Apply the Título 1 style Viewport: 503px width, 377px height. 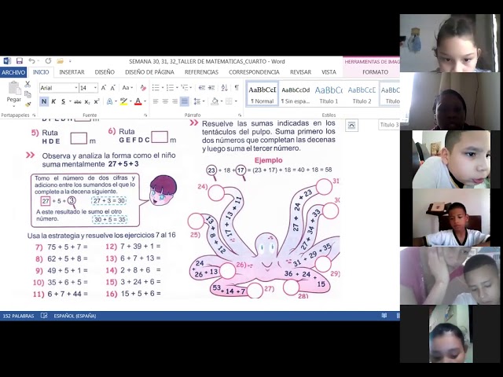[x=329, y=93]
